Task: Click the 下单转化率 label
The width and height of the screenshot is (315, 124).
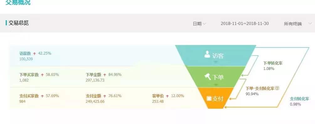Action: pyautogui.click(x=273, y=63)
